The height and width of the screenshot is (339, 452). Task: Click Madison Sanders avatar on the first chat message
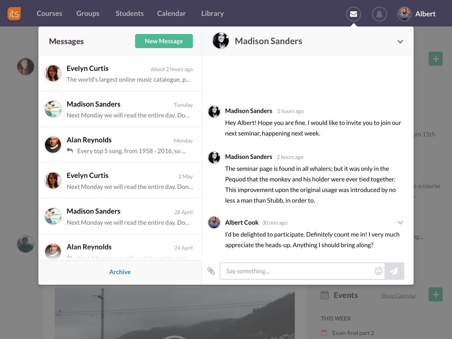tap(214, 111)
